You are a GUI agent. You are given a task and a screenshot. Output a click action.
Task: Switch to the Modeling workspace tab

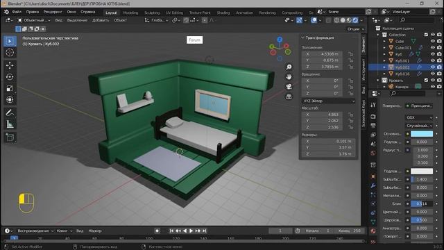(130, 12)
